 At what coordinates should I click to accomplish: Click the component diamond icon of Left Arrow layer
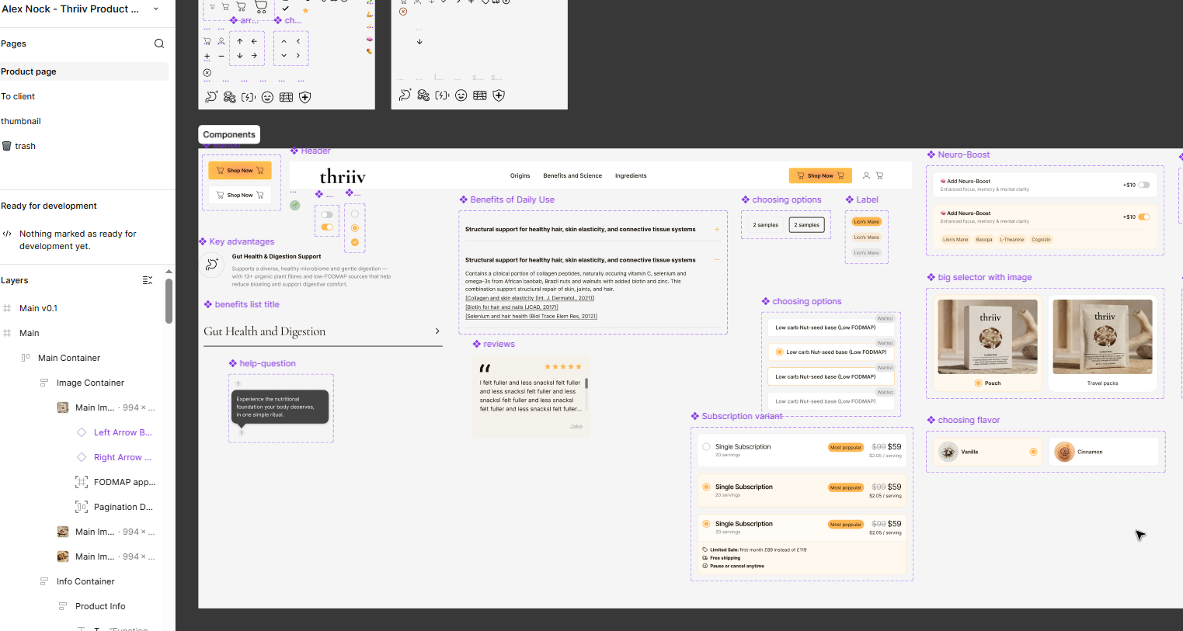[82, 432]
